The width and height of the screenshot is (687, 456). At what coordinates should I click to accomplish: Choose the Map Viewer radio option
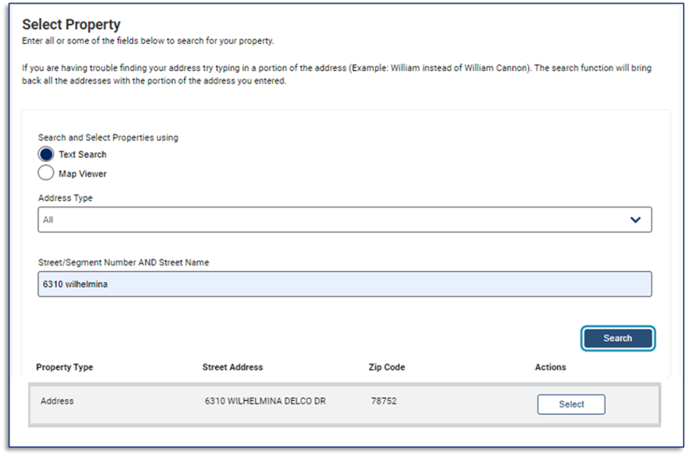pos(46,173)
